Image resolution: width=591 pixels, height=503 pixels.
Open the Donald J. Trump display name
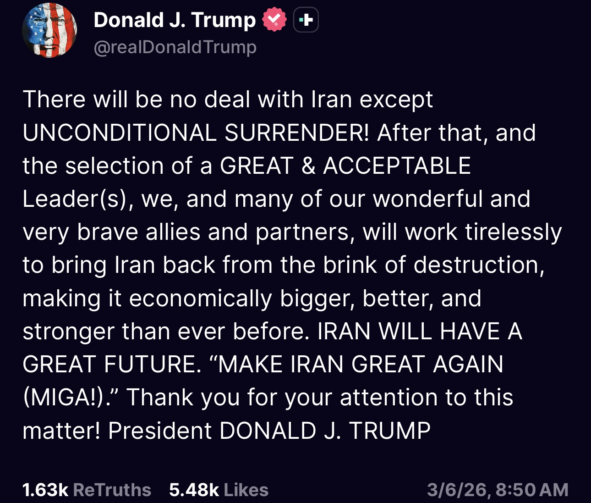point(175,20)
